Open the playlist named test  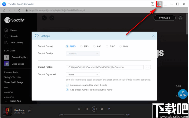6,87
